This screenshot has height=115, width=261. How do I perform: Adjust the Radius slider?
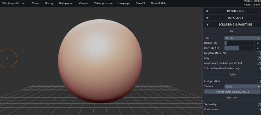239,43
